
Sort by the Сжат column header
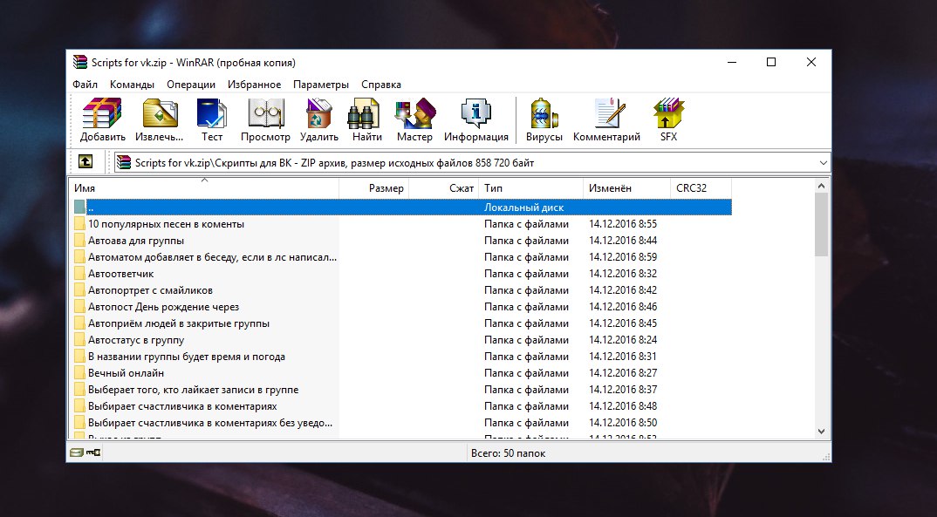point(443,188)
